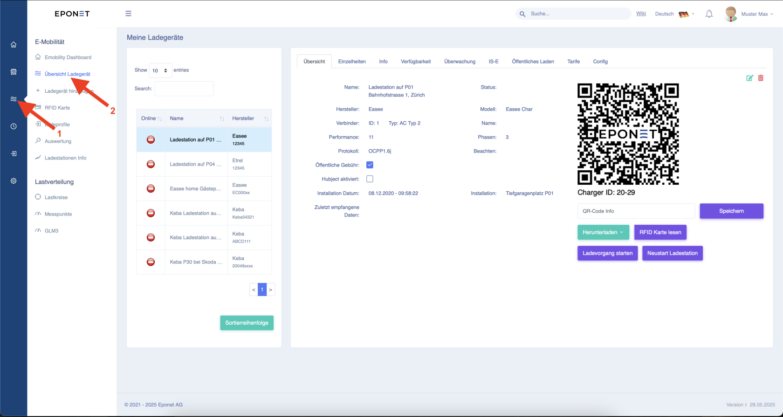The height and width of the screenshot is (417, 783).
Task: Open the settings gear in the blue sidebar
Action: pyautogui.click(x=14, y=181)
